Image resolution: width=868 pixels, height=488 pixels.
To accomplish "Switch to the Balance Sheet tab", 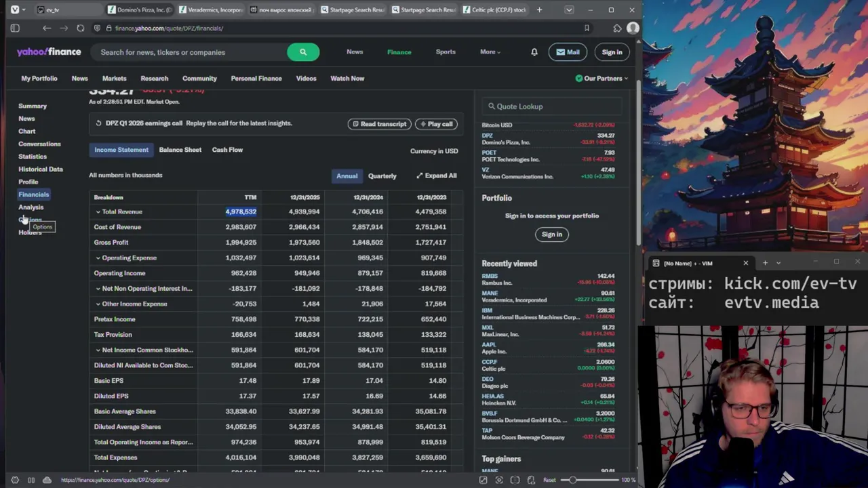I will (x=180, y=150).
